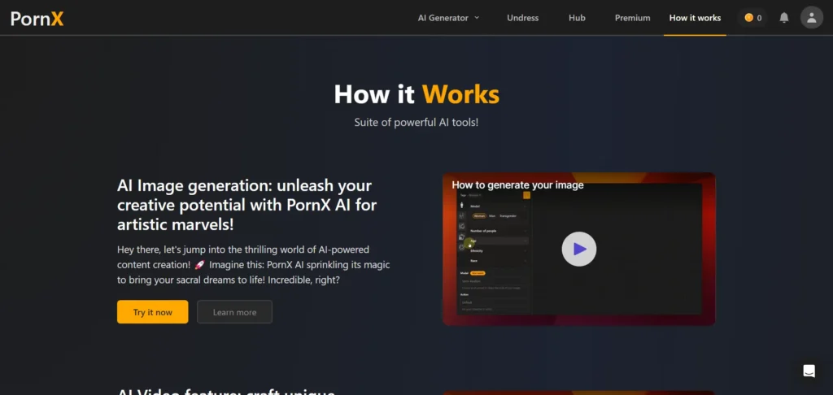Open the Premium page
The height and width of the screenshot is (395, 833).
point(632,17)
